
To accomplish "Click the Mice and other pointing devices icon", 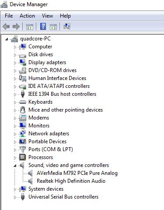I will pyautogui.click(x=23, y=110).
